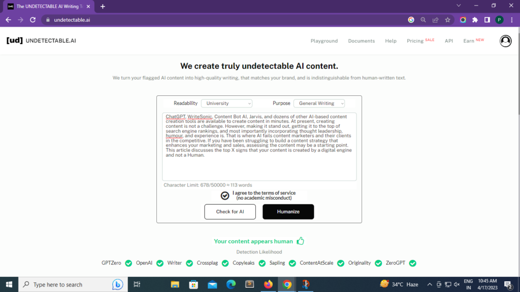Click the Sapling green checkmark
Image resolution: width=520 pixels, height=292 pixels.
click(292, 263)
